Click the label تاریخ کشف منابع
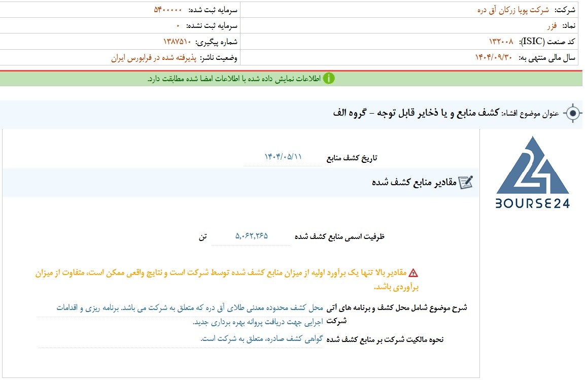This screenshot has height=380, width=585. click(352, 158)
